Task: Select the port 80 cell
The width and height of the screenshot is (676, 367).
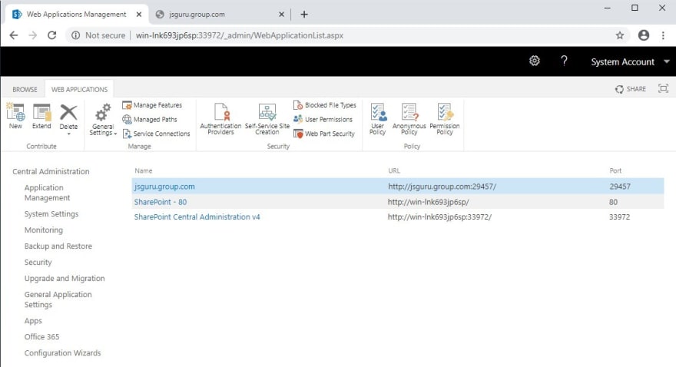Action: [614, 202]
